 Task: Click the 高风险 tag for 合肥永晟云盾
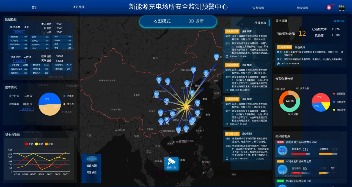pyautogui.click(x=280, y=142)
